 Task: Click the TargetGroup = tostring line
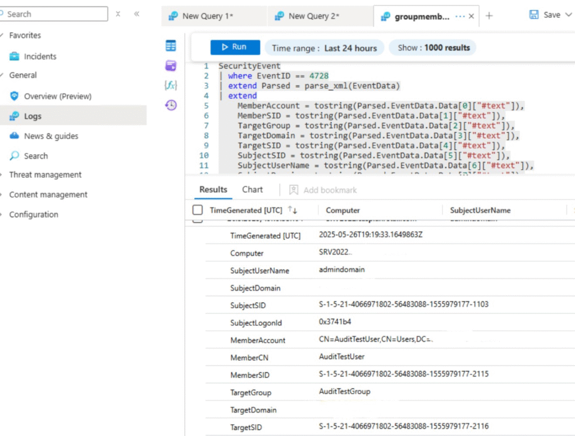[376, 125]
